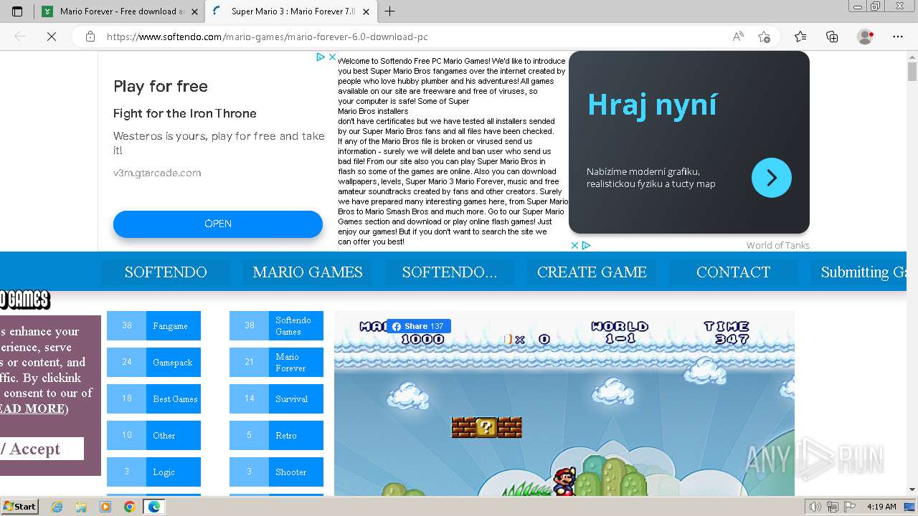
Task: Select the Softendo Games category
Action: pyautogui.click(x=276, y=325)
